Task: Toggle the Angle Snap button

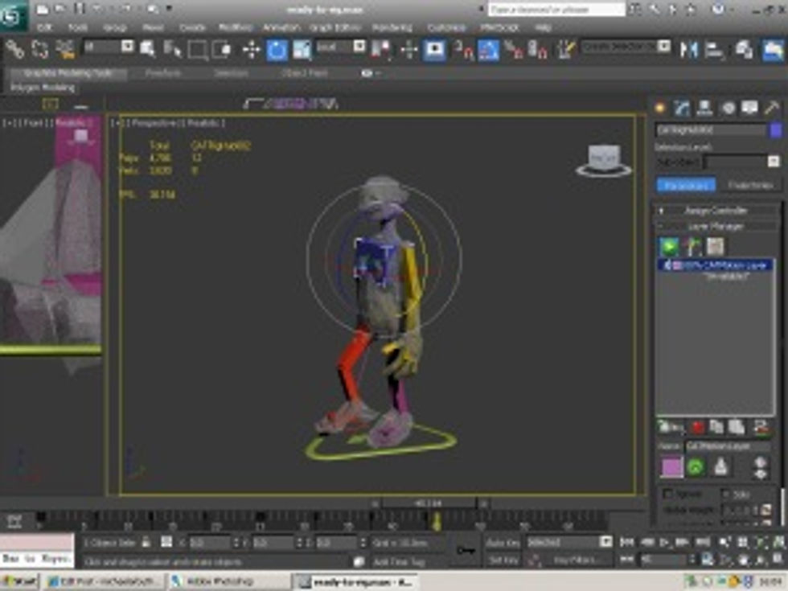Action: [x=489, y=49]
